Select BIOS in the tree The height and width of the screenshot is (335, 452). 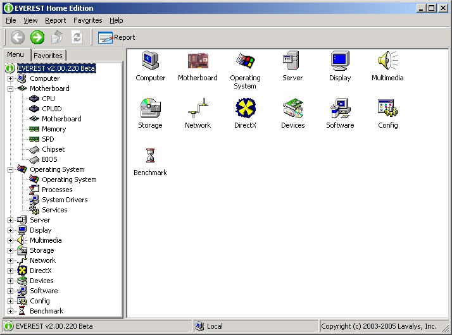tap(49, 159)
